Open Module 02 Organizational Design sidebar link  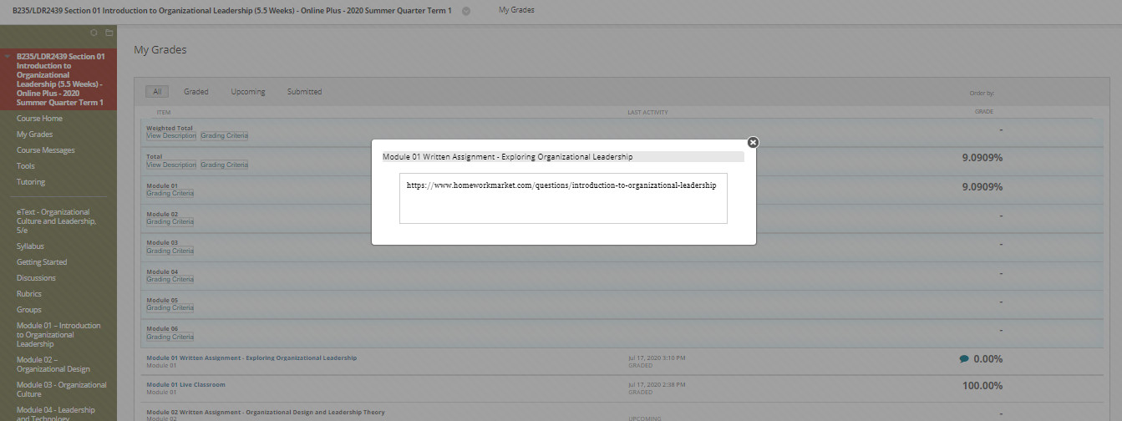(x=53, y=364)
